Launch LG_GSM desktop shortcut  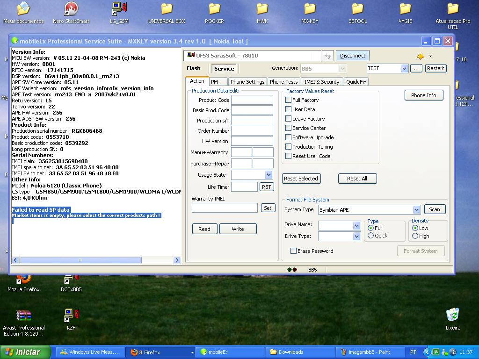[119, 9]
